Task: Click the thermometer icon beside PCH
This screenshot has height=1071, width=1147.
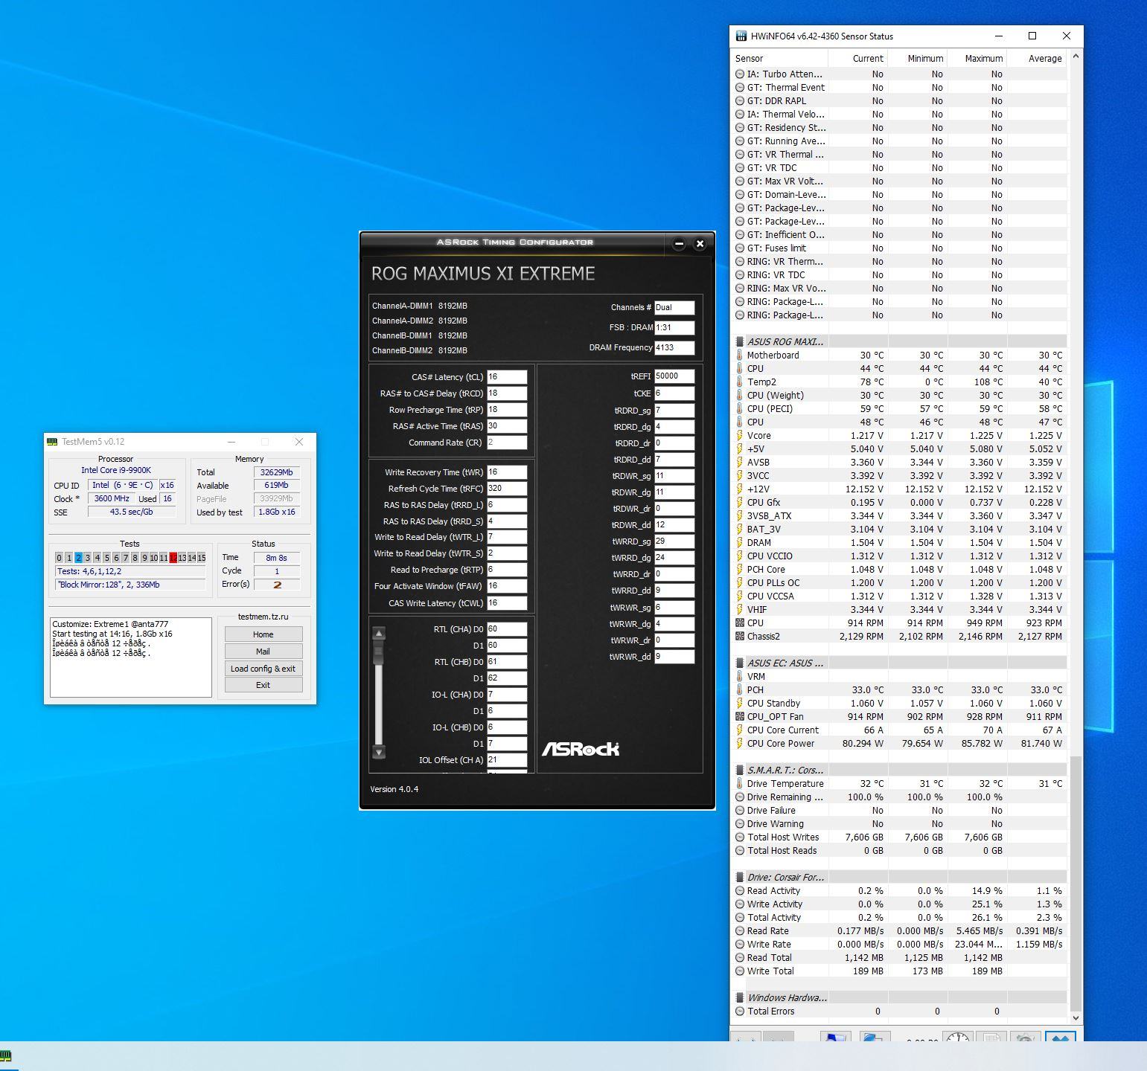Action: coord(740,689)
